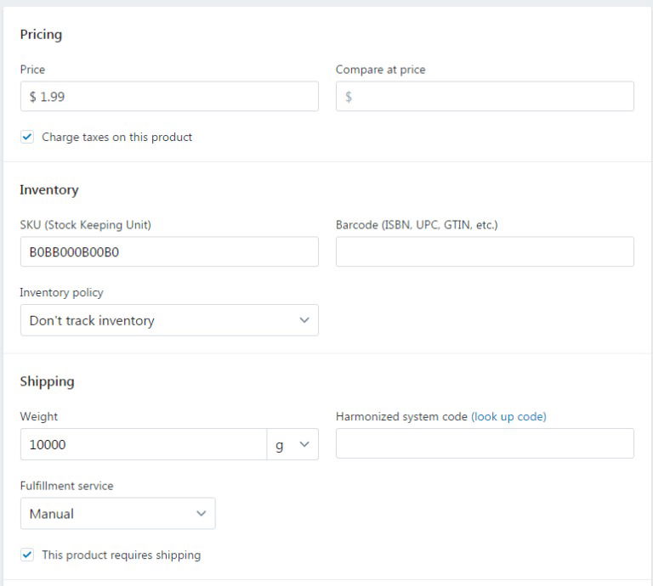Click the Harmonized system code field

pyautogui.click(x=485, y=443)
